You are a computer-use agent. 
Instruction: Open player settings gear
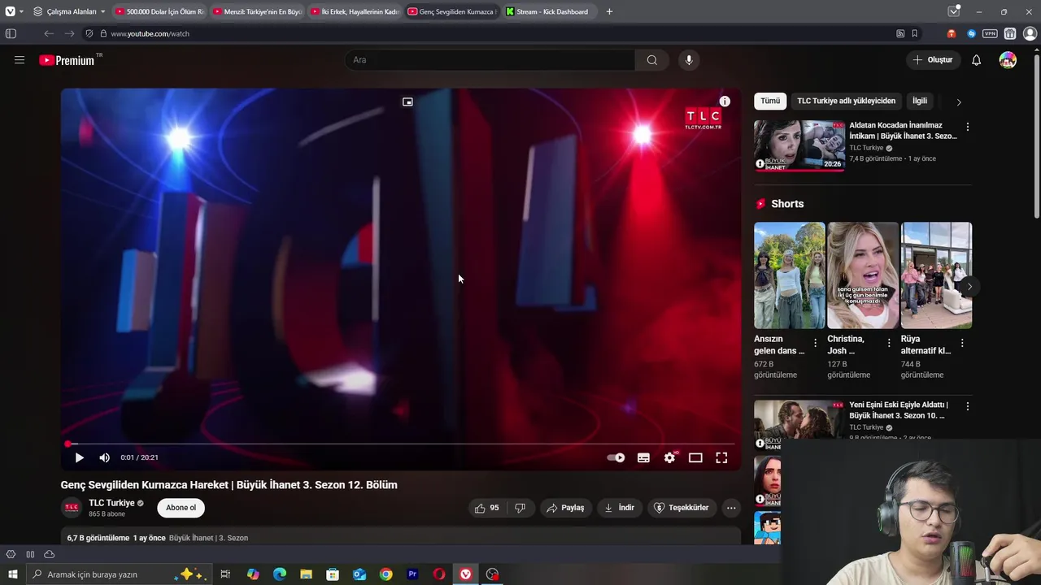(x=669, y=457)
